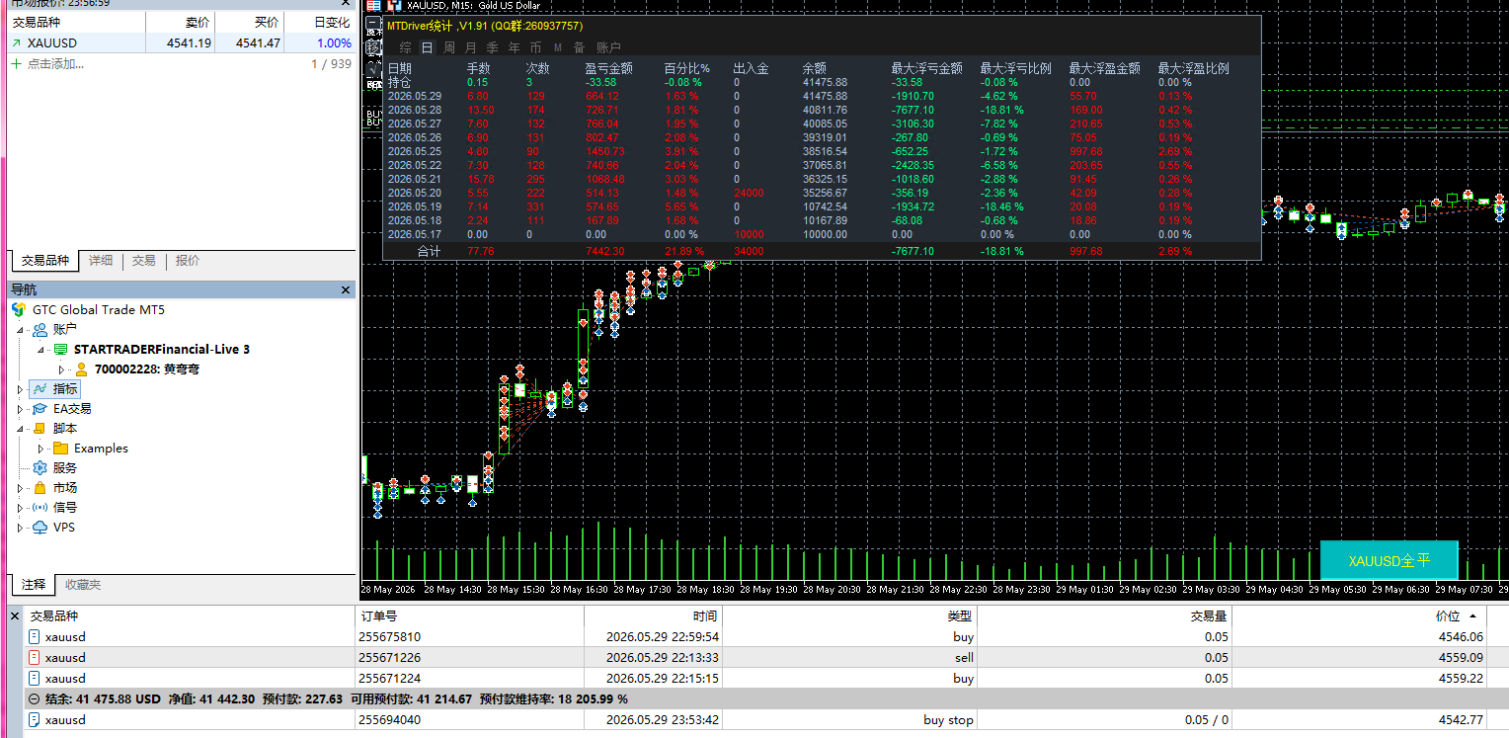
Task: Select the 注释 tab in navigator
Action: click(x=34, y=585)
